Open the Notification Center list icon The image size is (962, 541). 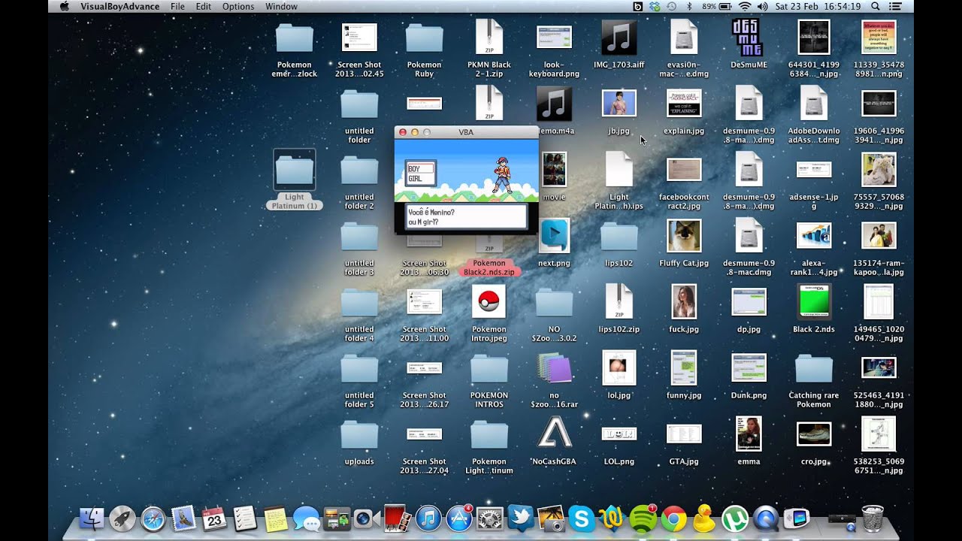point(896,6)
